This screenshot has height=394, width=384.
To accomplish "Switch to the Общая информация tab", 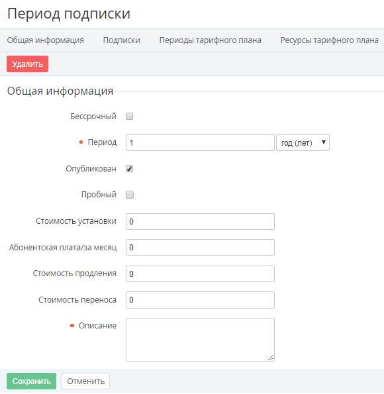I will [x=46, y=40].
